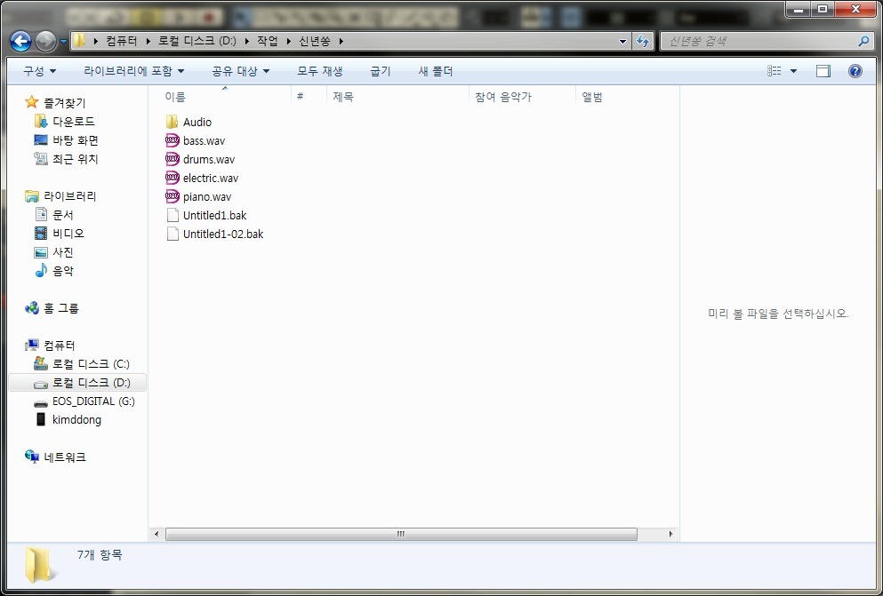Open 바탕 화면 in favorites

pyautogui.click(x=76, y=140)
